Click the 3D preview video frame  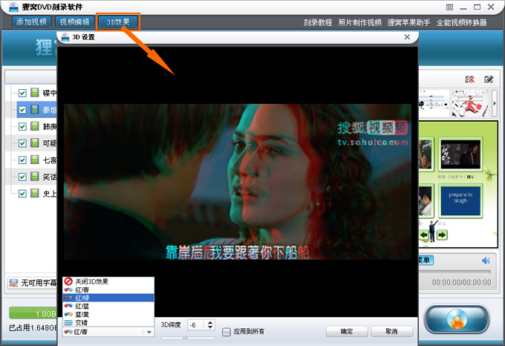coord(238,181)
